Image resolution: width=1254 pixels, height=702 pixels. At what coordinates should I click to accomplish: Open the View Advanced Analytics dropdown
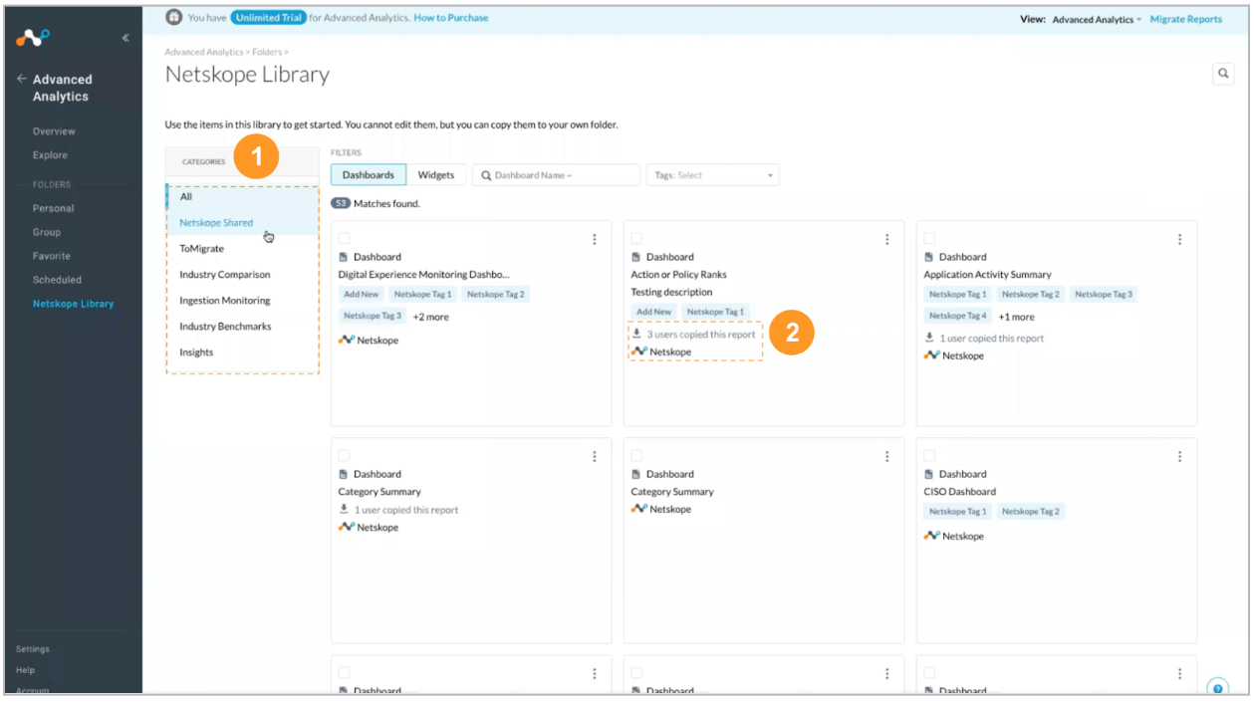coord(1097,19)
